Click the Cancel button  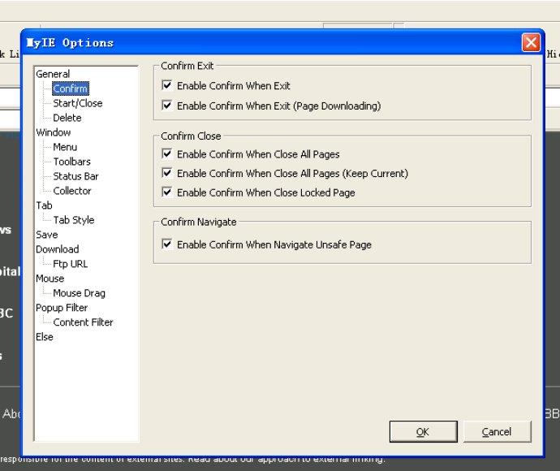pyautogui.click(x=498, y=432)
